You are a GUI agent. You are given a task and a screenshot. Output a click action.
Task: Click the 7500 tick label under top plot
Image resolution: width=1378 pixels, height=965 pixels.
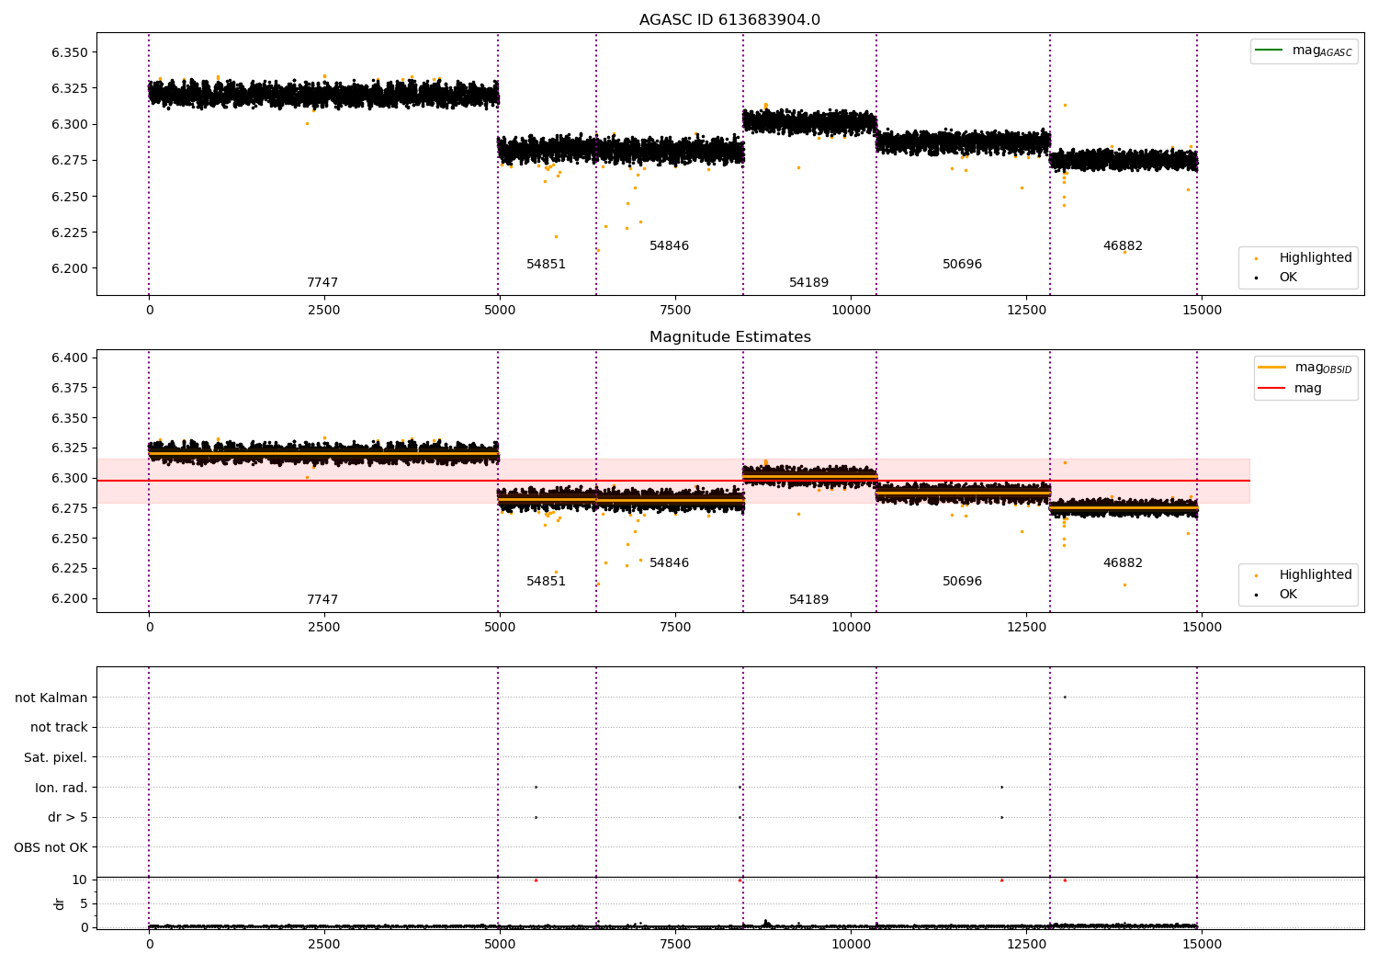point(675,311)
